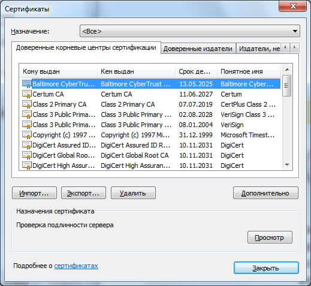Click the expiry date 07.07.2019
This screenshot has height=286, width=311.
tap(196, 104)
